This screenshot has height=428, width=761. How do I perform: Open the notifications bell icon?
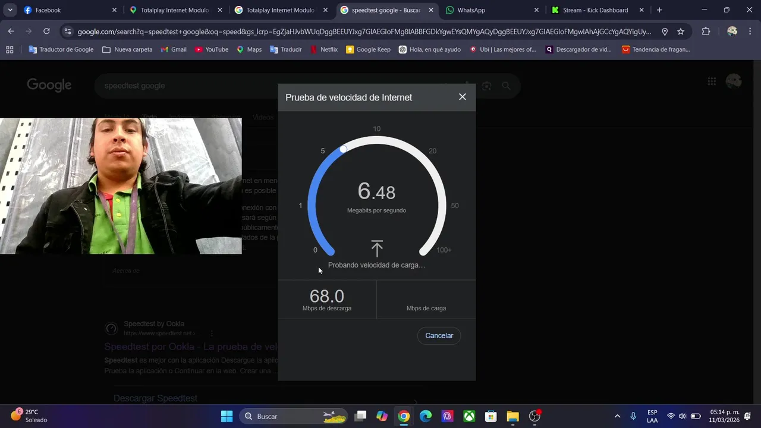747,416
